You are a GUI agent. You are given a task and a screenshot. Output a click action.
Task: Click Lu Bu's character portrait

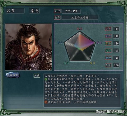29,47
